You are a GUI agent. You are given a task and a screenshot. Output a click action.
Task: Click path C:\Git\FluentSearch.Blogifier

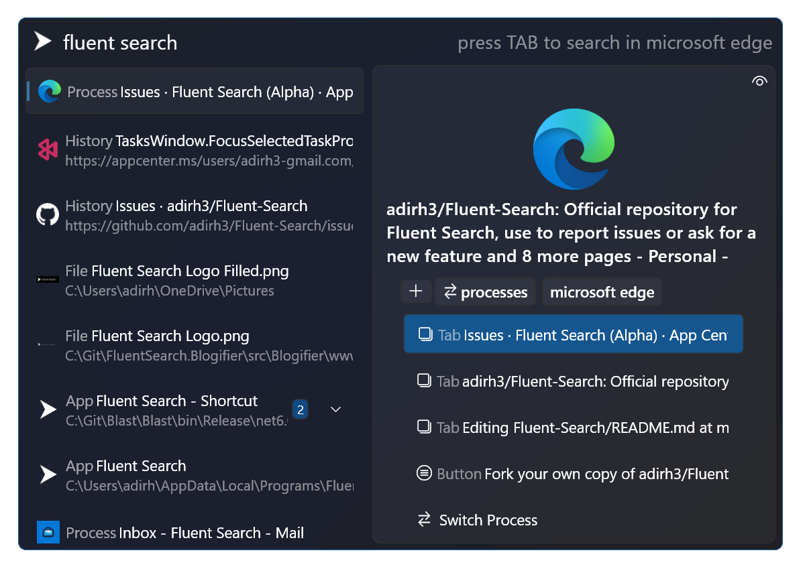209,356
